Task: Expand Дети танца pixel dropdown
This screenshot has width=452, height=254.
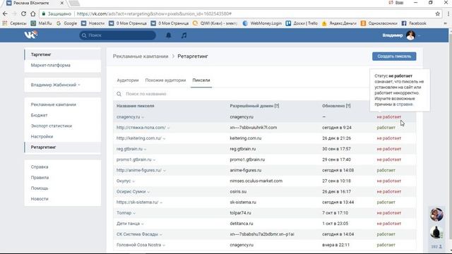Action: [143, 224]
